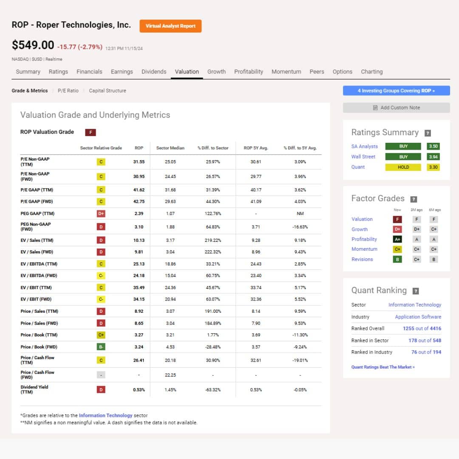The image size is (459, 459).
Task: Click the 1255 out of 4416 ranking link
Action: (x=422, y=329)
